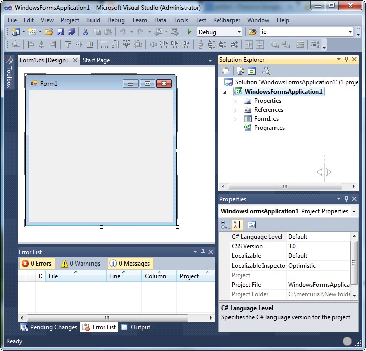This screenshot has width=366, height=351.
Task: Open the 'ie' find combo box dropdown
Action: 350,32
